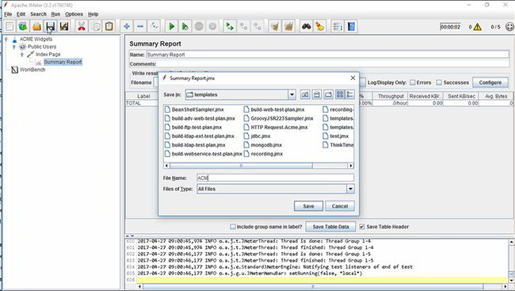Click the Save (floppy disk) toolbar icon

50,26
